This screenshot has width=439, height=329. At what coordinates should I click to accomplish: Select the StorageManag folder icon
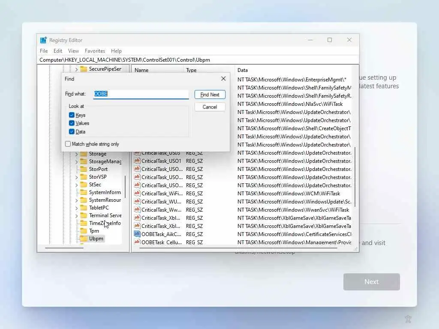pos(84,162)
